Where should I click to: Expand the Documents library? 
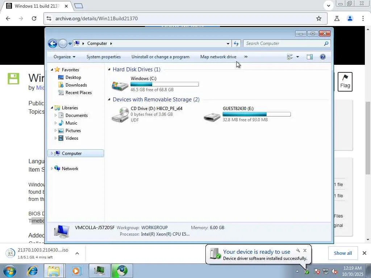click(55, 115)
